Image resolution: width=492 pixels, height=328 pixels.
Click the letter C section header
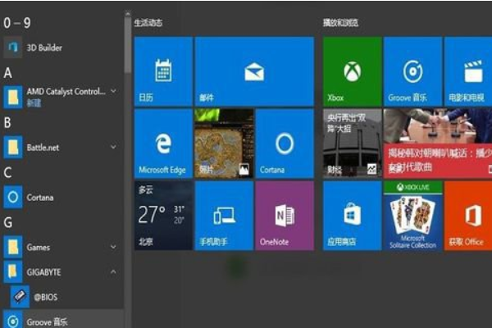(8, 173)
